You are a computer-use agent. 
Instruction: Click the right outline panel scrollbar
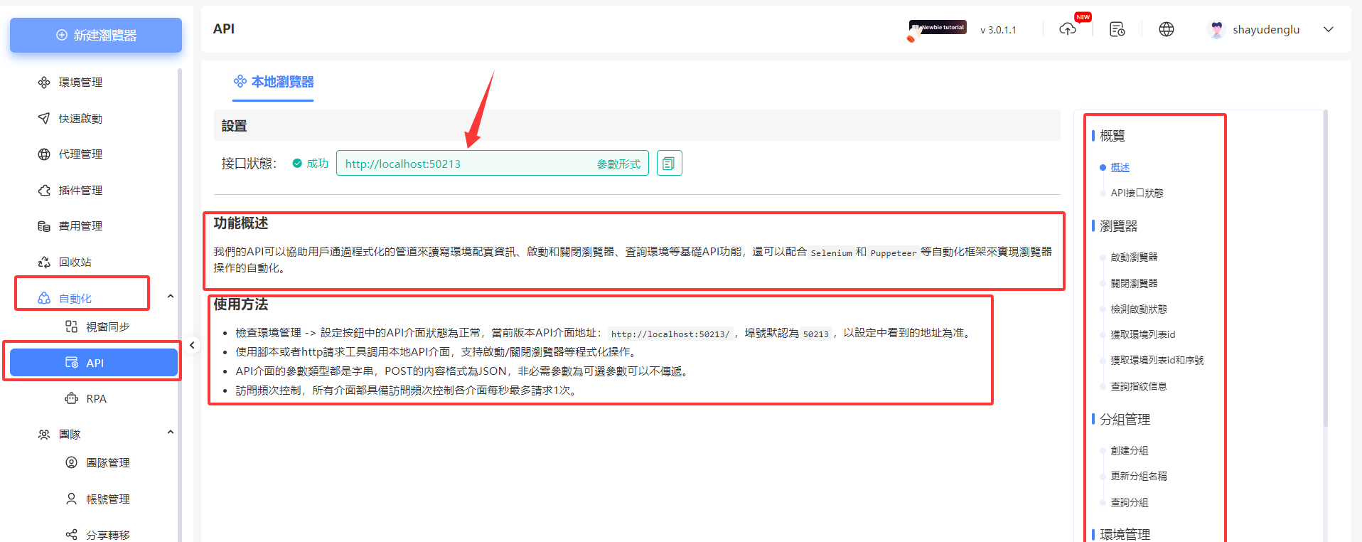click(x=1325, y=270)
